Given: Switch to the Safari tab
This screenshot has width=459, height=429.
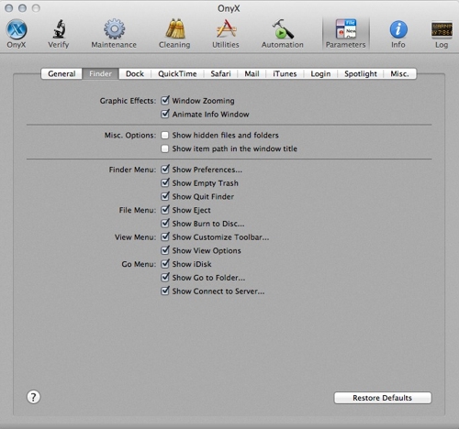Looking at the screenshot, I should click(220, 73).
